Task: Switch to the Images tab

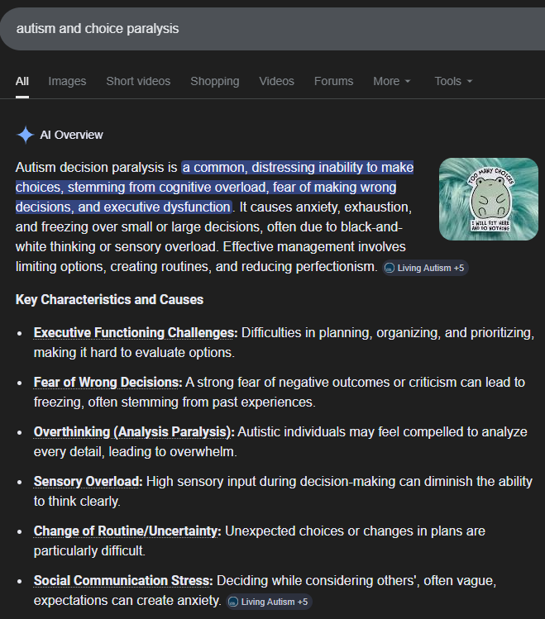Action: (67, 81)
